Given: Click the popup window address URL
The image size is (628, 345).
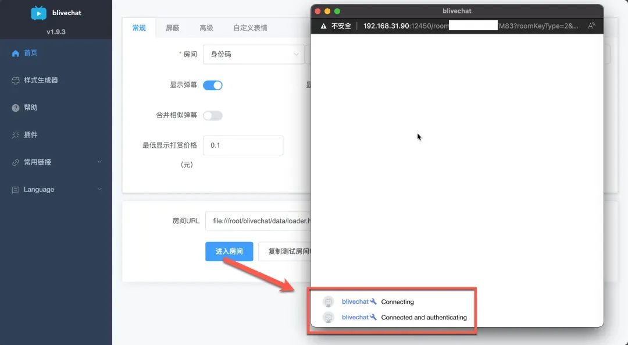Looking at the screenshot, I should (470, 26).
